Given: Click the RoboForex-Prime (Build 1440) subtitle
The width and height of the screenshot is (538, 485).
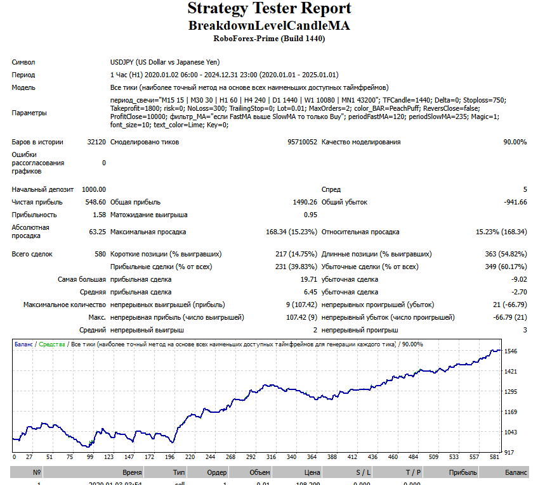Looking at the screenshot, I should pyautogui.click(x=269, y=39).
